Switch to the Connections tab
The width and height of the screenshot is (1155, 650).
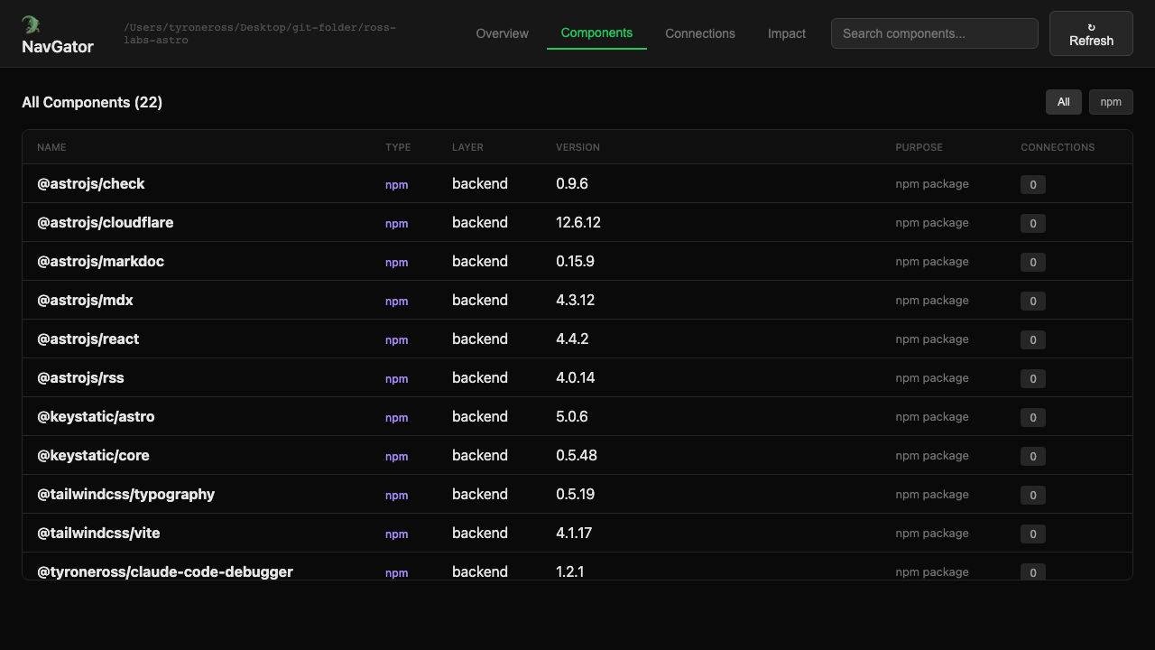tap(699, 33)
